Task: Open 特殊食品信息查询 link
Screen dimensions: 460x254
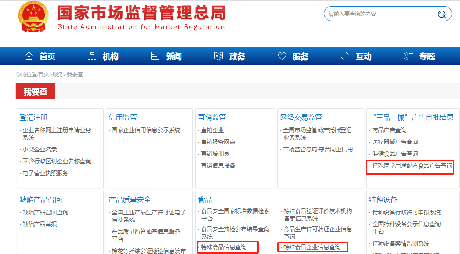Action: point(224,247)
